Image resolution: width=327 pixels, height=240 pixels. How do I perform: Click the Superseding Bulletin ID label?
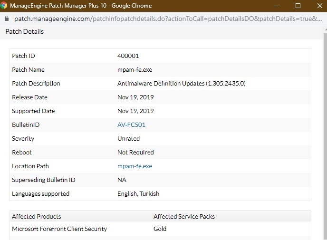click(x=44, y=180)
